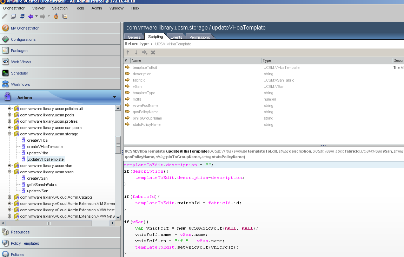Click the copy icon in the toolbar

click(13, 16)
